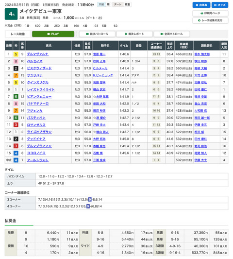233x259 pixels.
Task: Click highlighted 9 in 3コーナー passing order
Action: coord(90,200)
